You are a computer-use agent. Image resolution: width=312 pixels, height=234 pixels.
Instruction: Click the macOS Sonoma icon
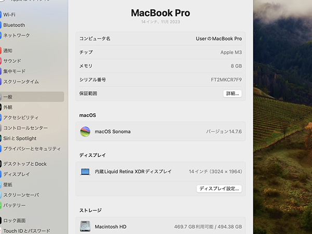pos(85,132)
